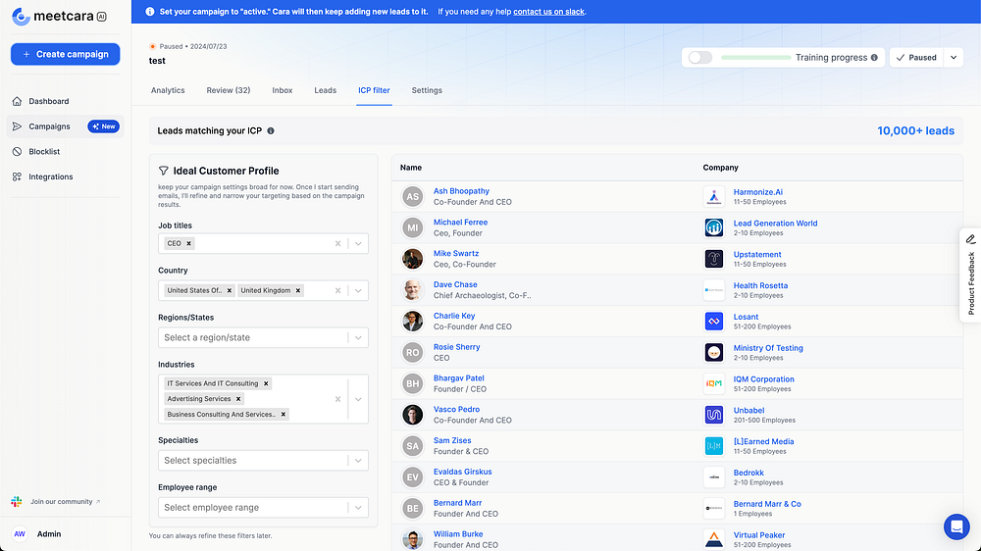
Task: Click the info icon in the blue banner
Action: click(149, 12)
